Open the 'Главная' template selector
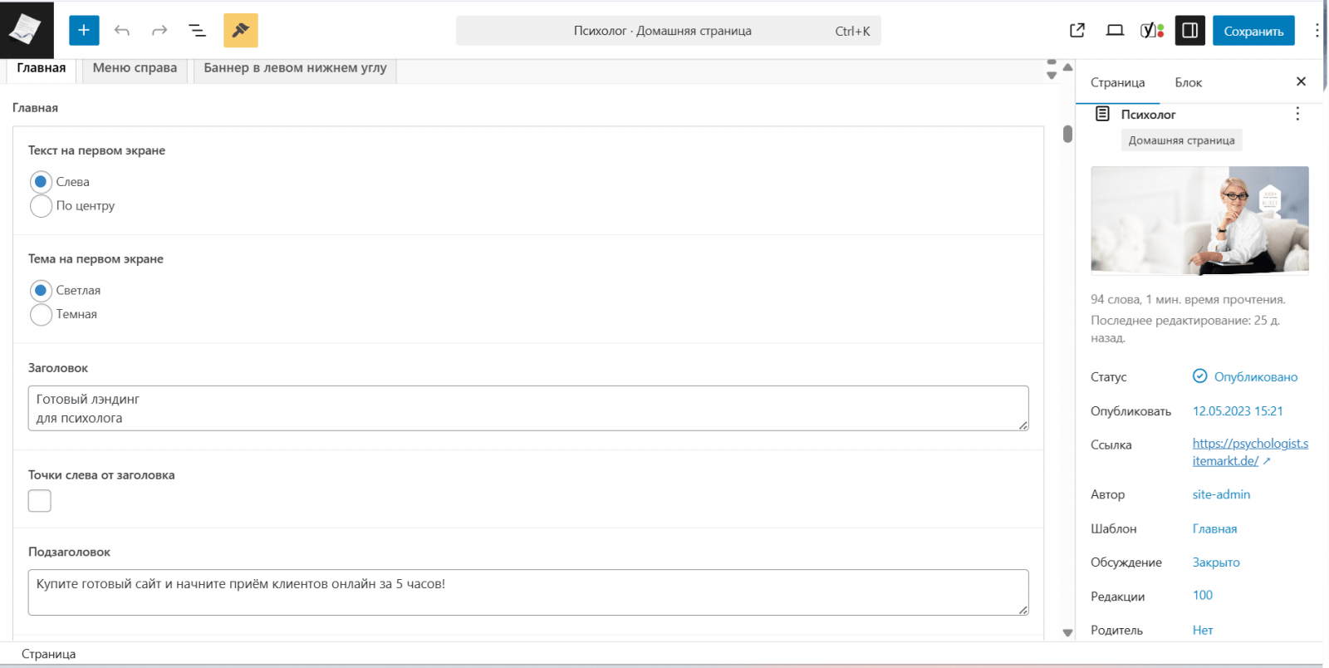Screen dimensions: 1329x668 (x=1214, y=529)
